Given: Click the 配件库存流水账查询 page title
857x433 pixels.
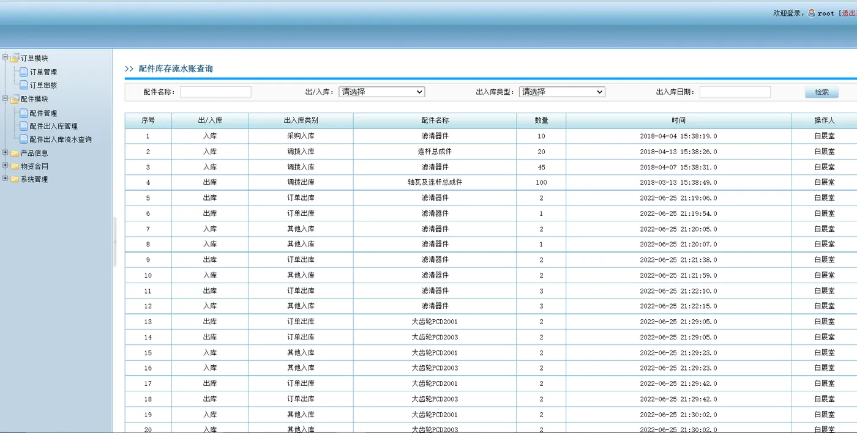Looking at the screenshot, I should coord(176,69).
